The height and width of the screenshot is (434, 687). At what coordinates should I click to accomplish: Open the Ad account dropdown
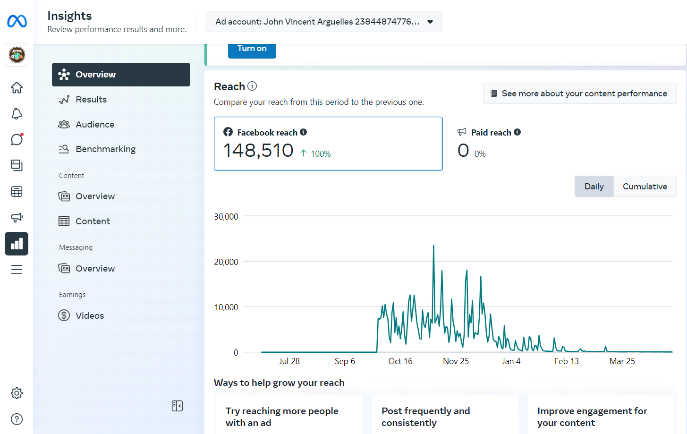323,22
